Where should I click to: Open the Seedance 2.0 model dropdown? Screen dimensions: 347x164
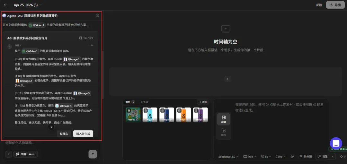[x=228, y=157]
